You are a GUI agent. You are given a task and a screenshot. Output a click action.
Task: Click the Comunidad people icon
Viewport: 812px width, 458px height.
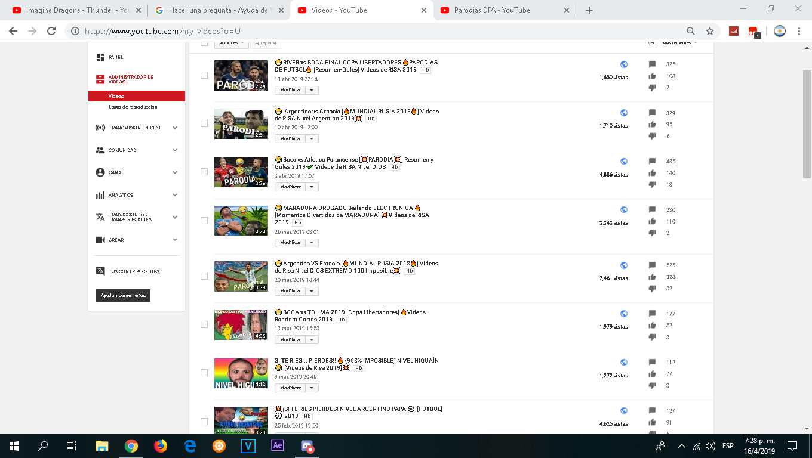tap(100, 150)
